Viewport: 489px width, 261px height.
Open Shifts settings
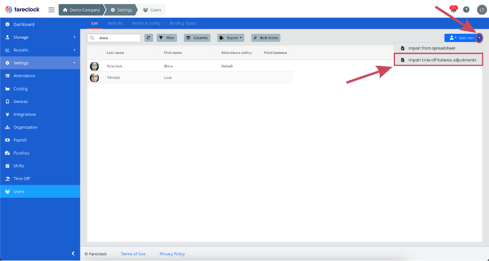click(40, 165)
